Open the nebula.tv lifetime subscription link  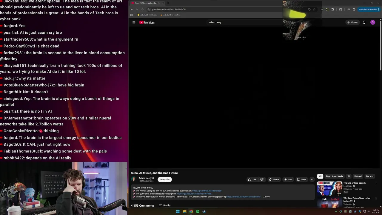[194, 194]
